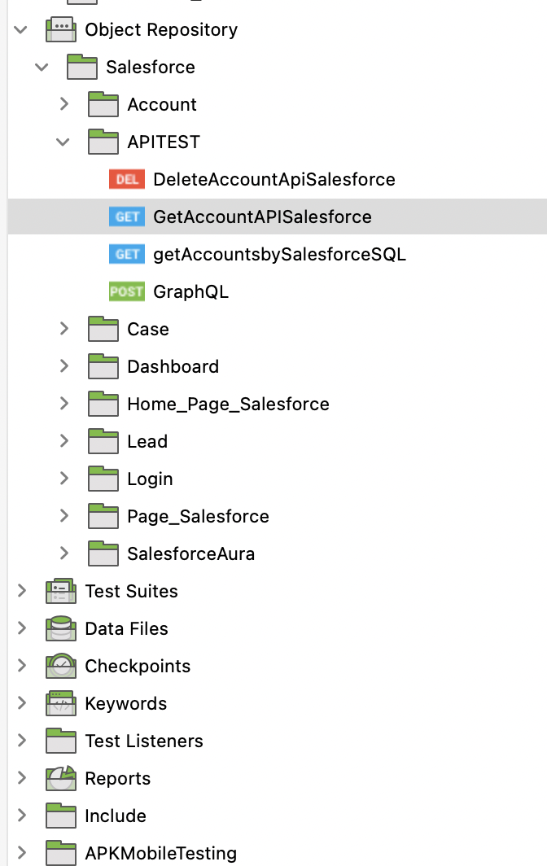Screen dimensions: 547x866
Task: Click the Data Files database icon
Action: [x=61, y=628]
